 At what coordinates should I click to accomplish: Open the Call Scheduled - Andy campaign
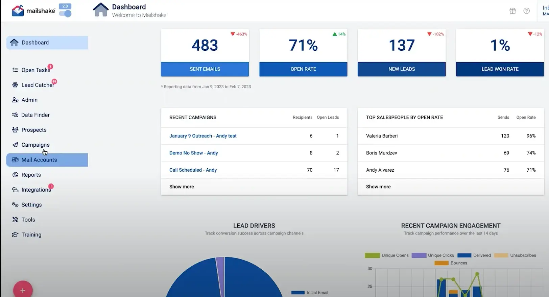click(193, 170)
